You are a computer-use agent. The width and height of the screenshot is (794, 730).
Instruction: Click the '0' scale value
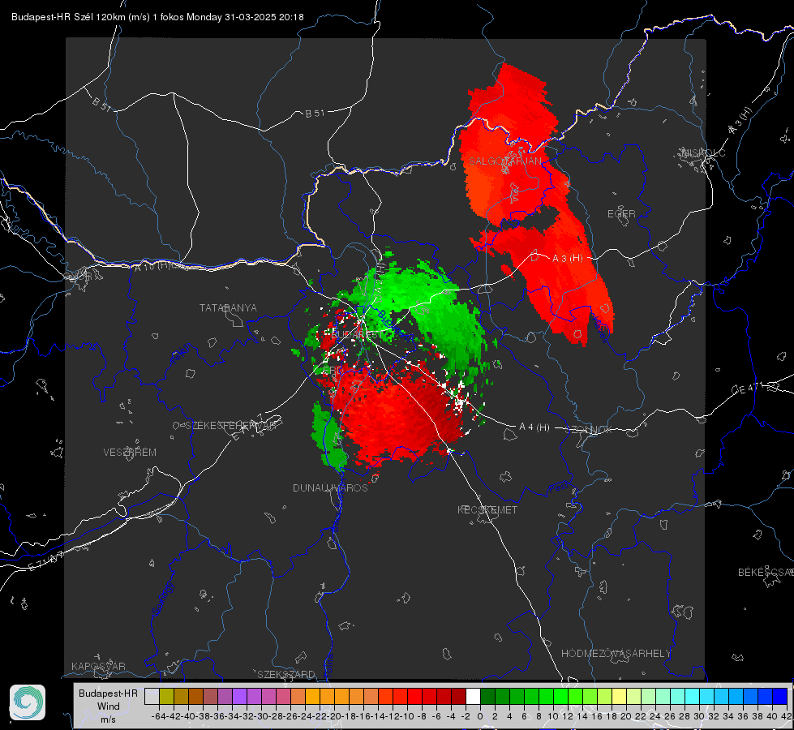(480, 716)
